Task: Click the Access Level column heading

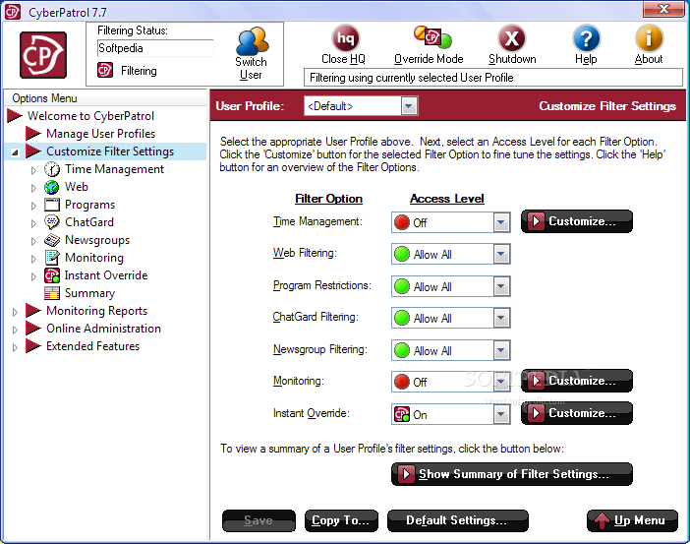Action: pos(446,199)
